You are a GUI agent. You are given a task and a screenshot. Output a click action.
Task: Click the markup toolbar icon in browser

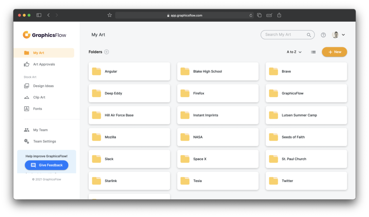click(x=269, y=15)
